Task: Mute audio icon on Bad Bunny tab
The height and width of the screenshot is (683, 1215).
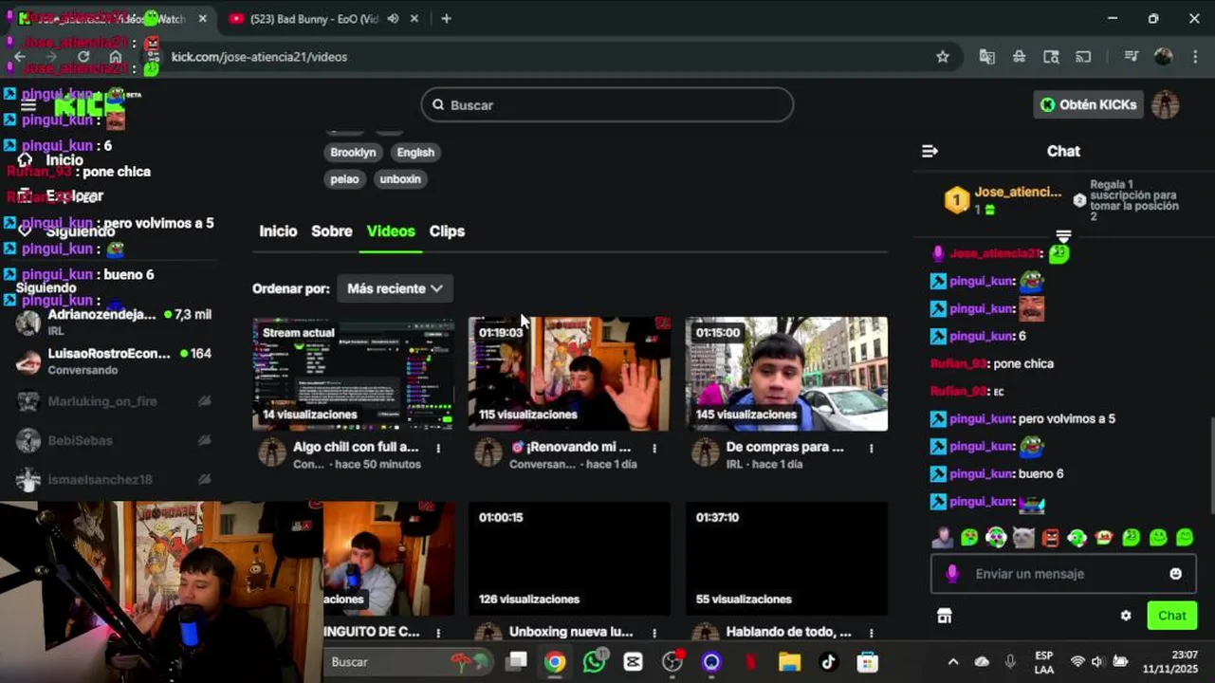Action: [x=393, y=18]
